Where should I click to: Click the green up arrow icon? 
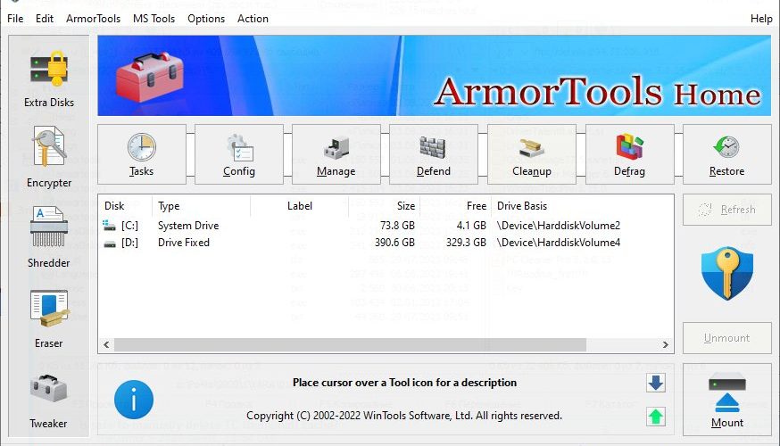tap(656, 417)
